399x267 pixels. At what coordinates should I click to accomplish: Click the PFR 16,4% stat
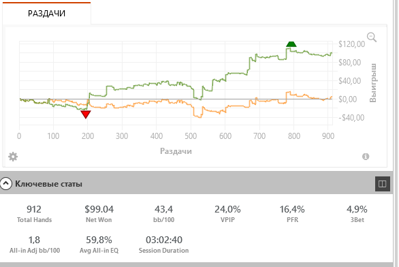coord(292,214)
